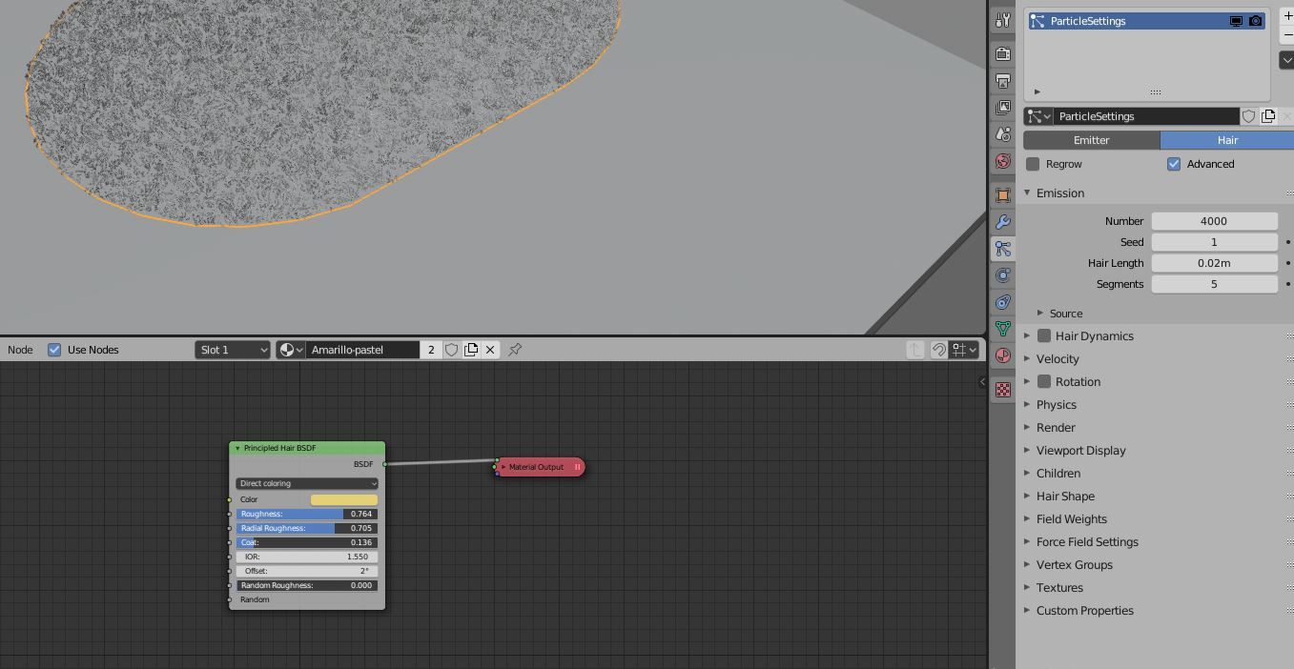The width and height of the screenshot is (1294, 669).
Task: Expand the Force Field Settings panel
Action: pos(1087,541)
